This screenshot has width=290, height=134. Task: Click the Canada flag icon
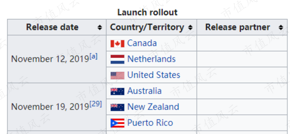117,43
